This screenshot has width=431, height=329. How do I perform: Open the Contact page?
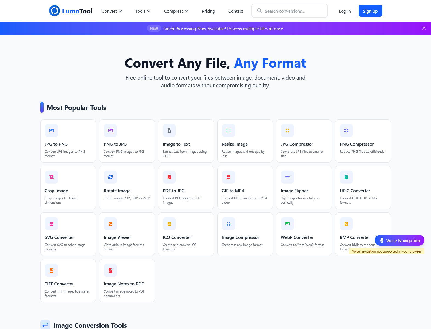pos(236,11)
